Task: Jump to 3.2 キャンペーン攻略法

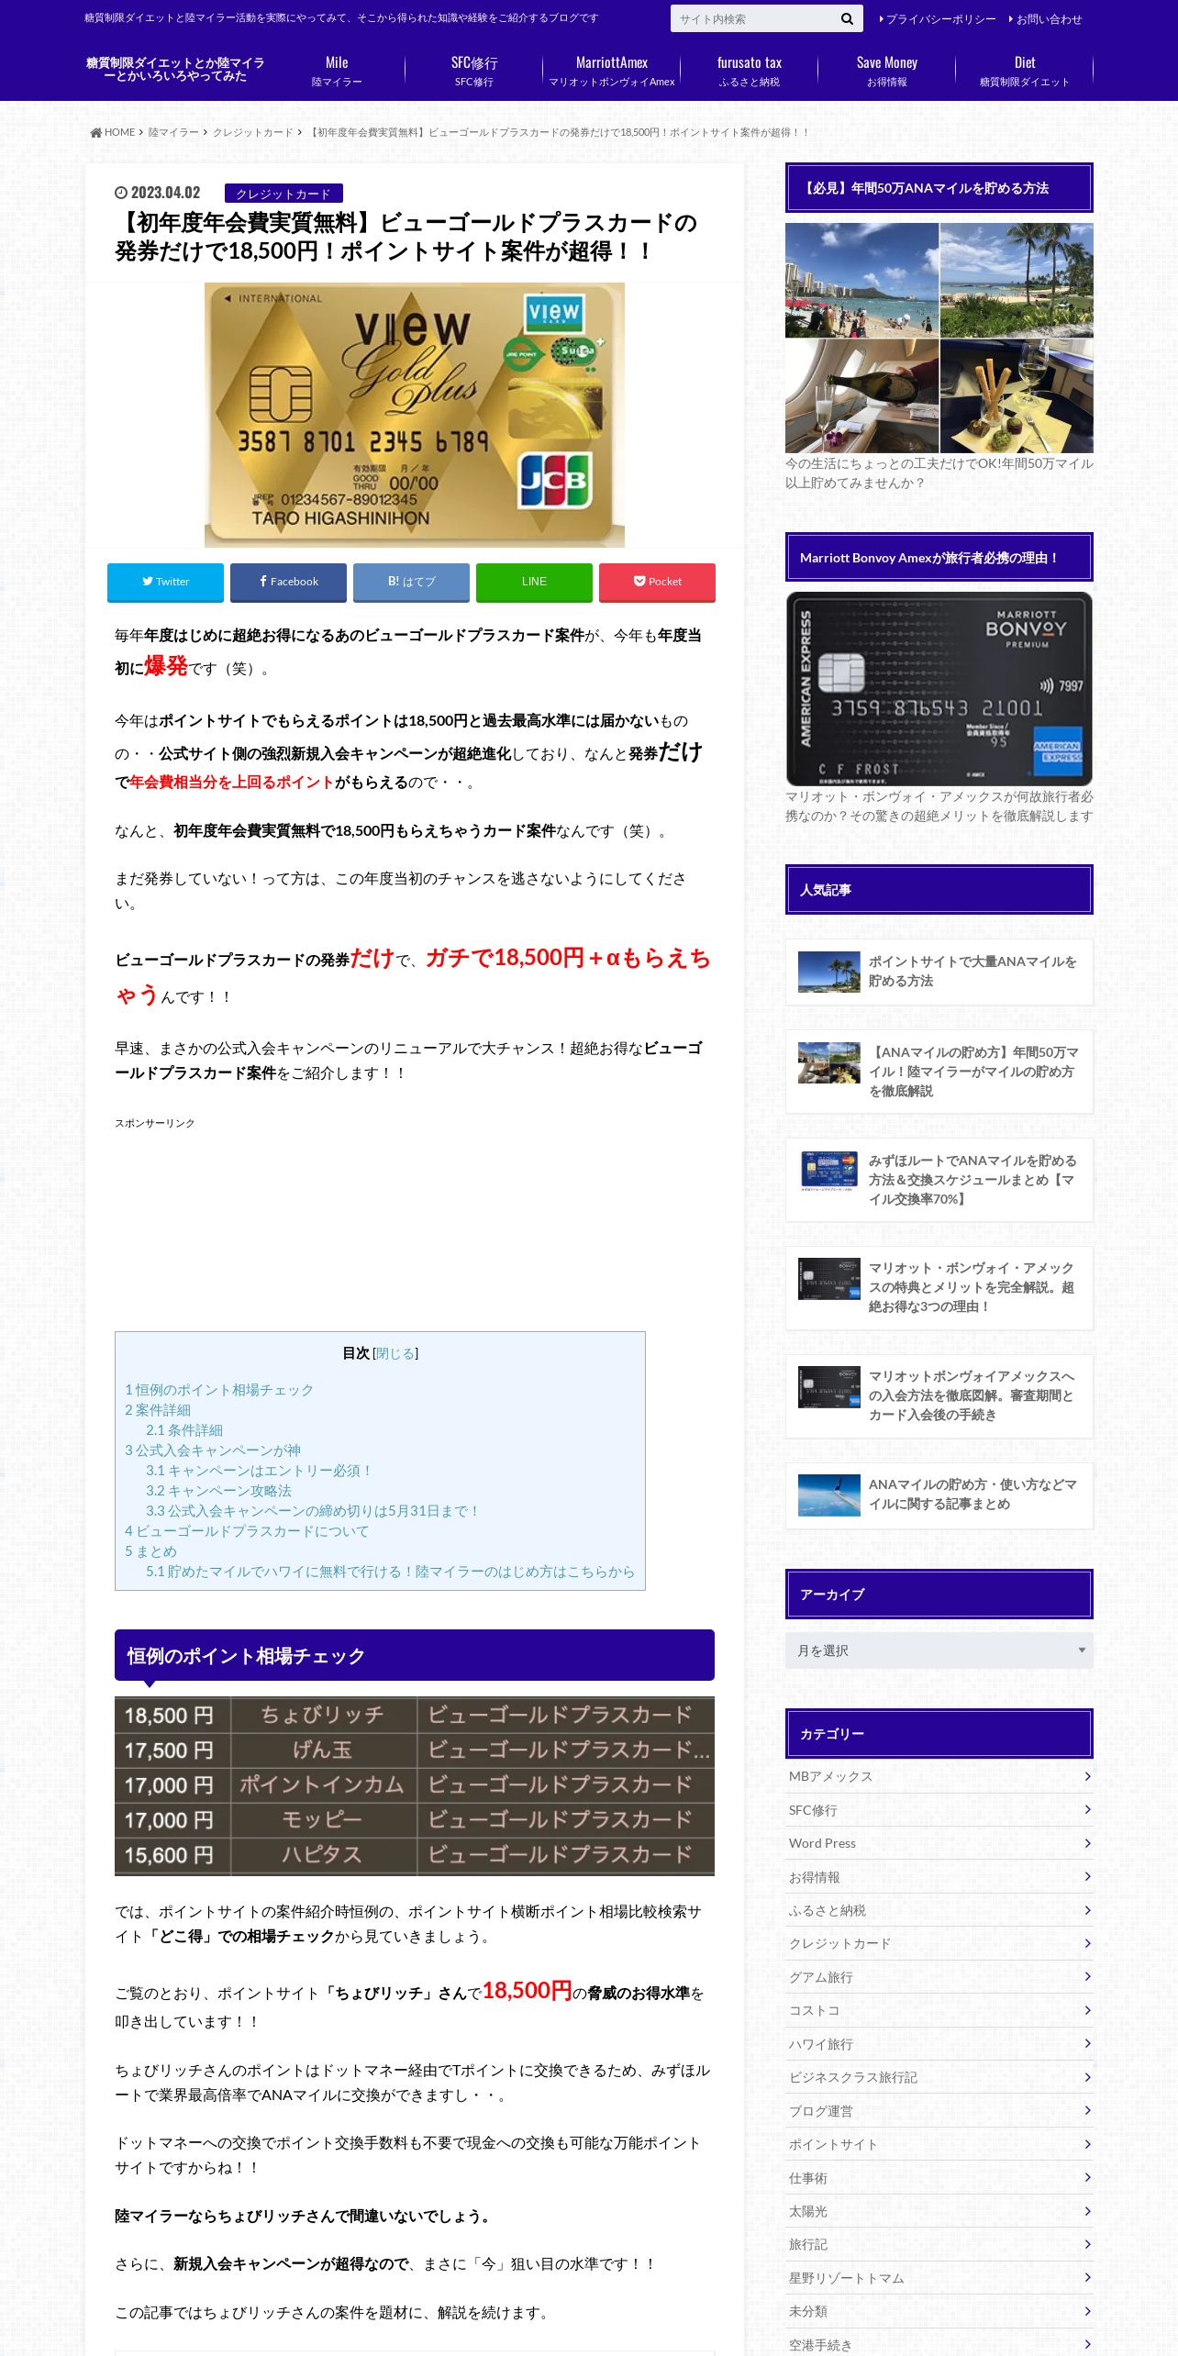Action: (x=218, y=1491)
